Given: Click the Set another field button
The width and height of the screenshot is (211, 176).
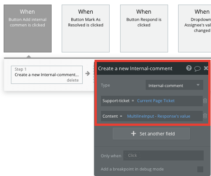Looking at the screenshot, I should pos(151,134).
